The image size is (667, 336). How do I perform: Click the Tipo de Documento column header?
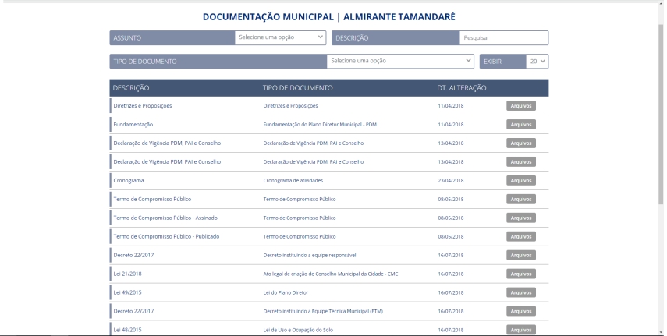[298, 88]
